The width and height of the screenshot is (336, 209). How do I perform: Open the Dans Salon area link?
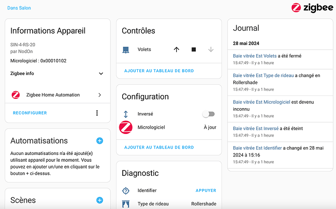pos(19,8)
